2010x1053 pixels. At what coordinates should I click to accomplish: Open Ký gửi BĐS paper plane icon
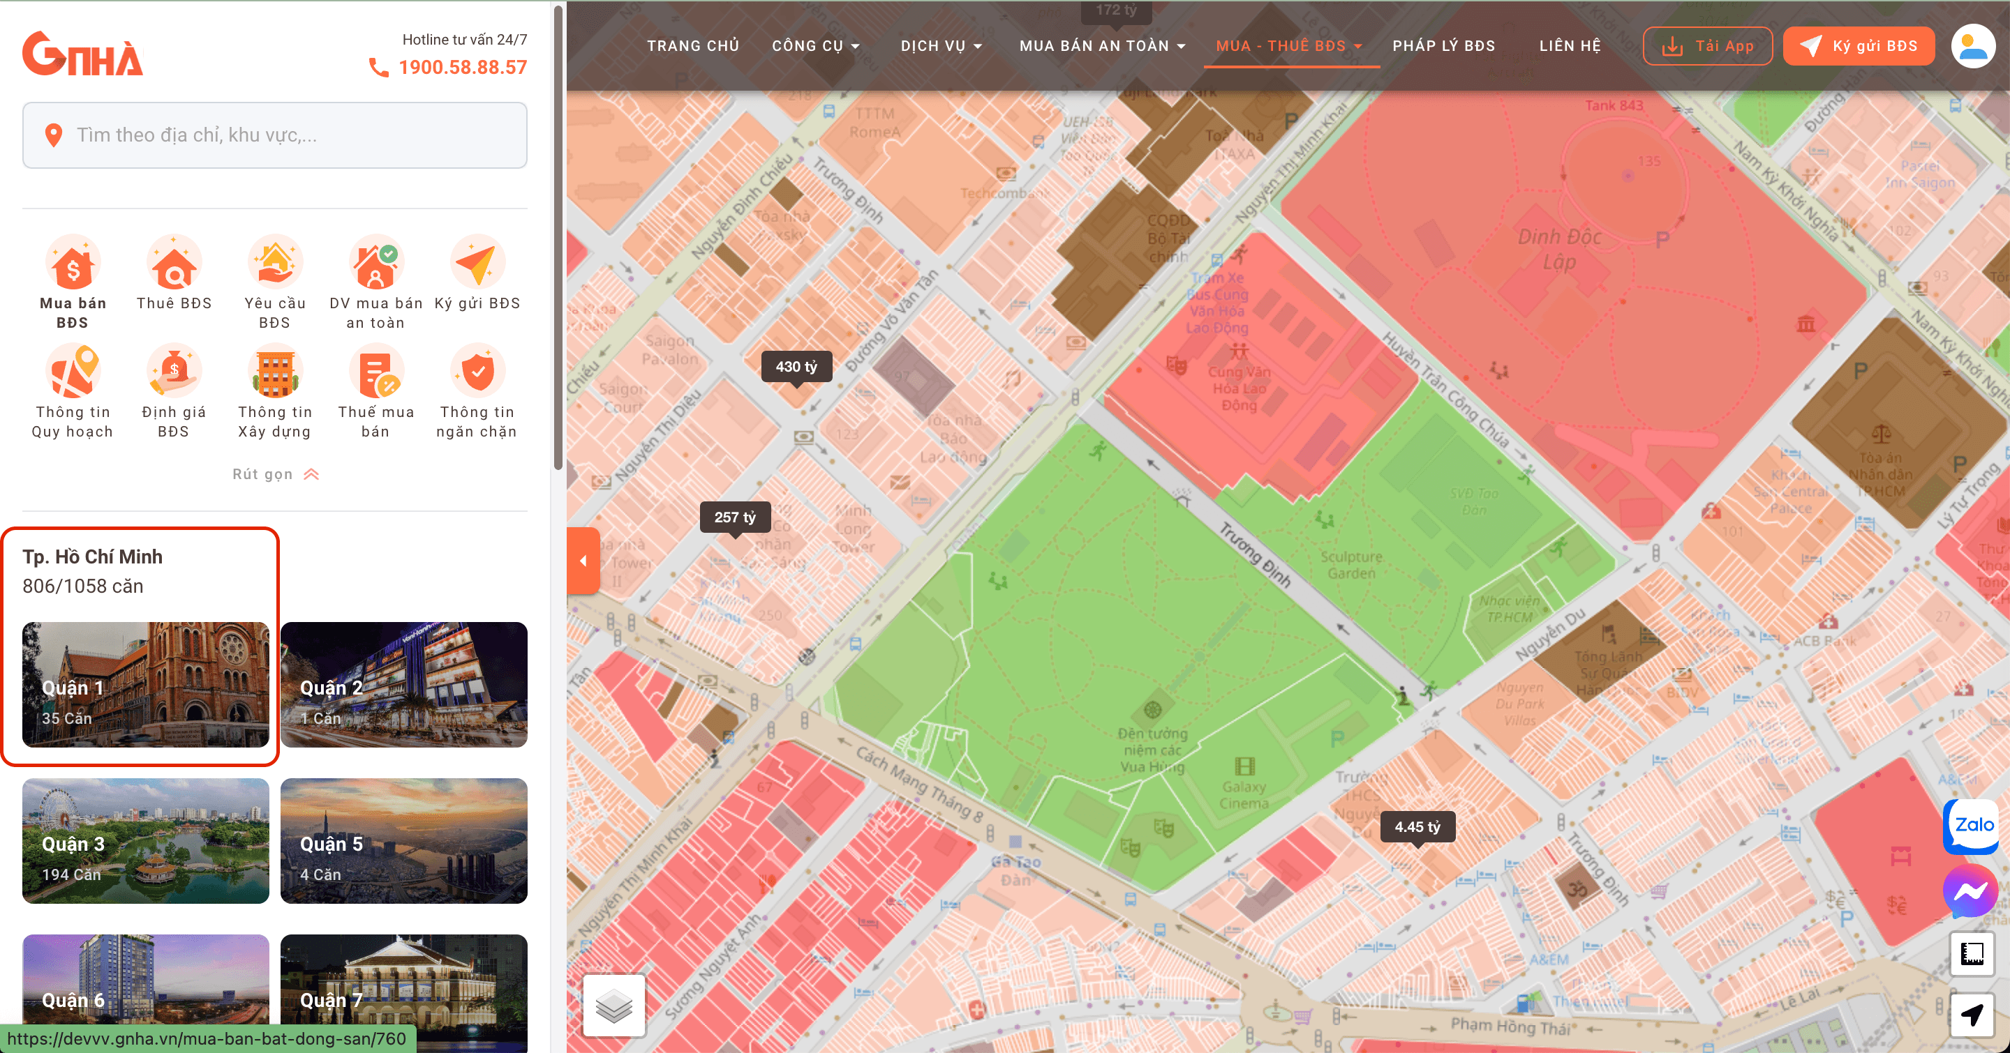[x=477, y=263]
